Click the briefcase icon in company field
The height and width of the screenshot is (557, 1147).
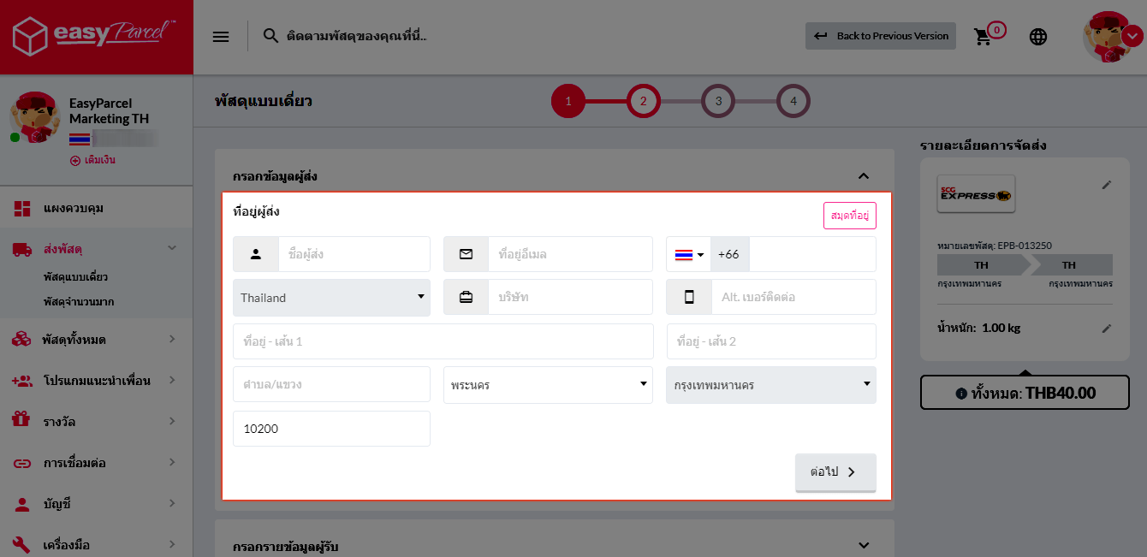466,298
